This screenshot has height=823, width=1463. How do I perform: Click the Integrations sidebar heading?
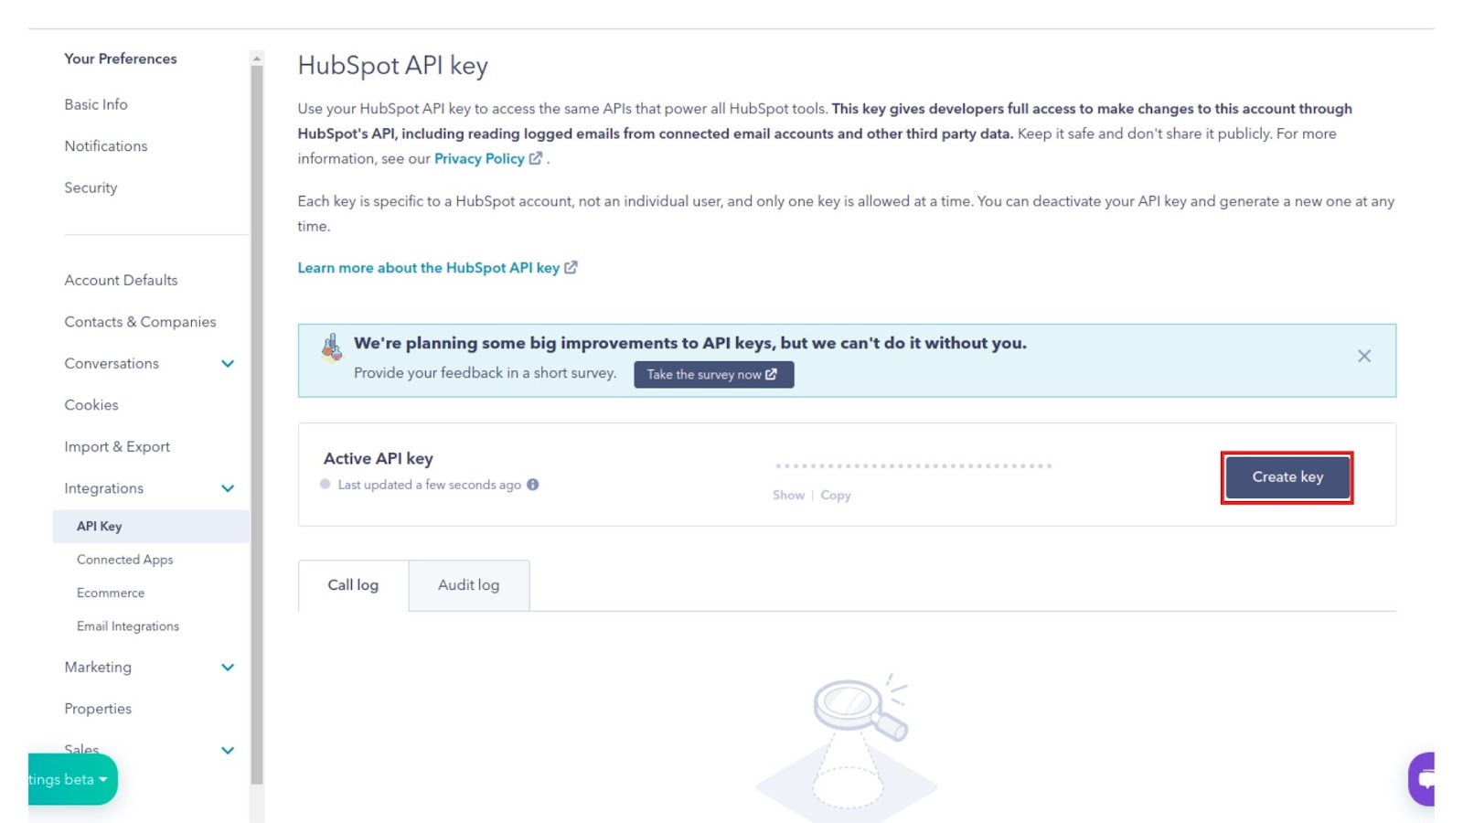tap(104, 488)
